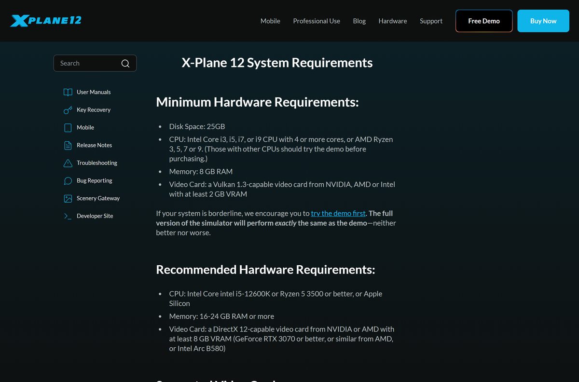Click the Buy Now button
Image resolution: width=579 pixels, height=382 pixels.
point(543,21)
